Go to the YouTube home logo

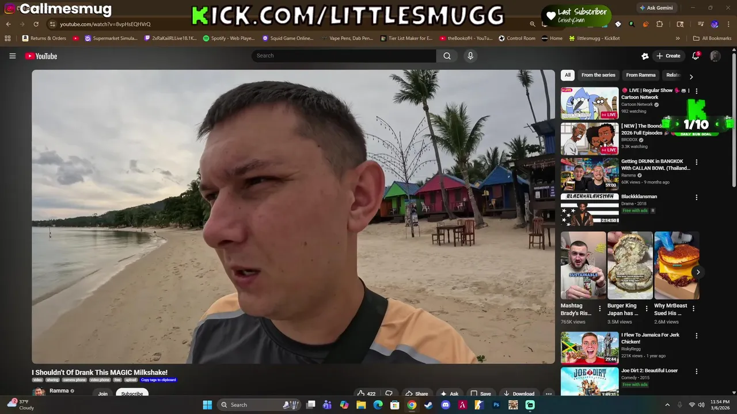pos(41,56)
